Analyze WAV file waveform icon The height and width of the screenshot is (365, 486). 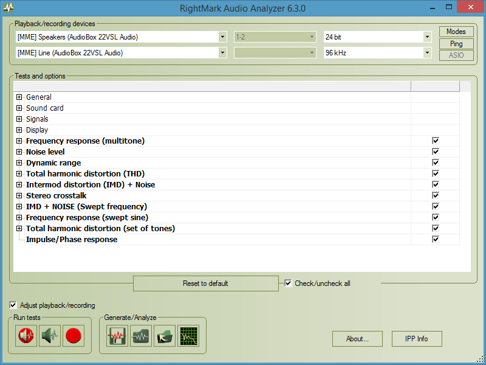(141, 336)
